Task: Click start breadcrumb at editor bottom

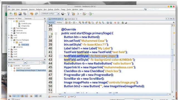Action: (72, 97)
